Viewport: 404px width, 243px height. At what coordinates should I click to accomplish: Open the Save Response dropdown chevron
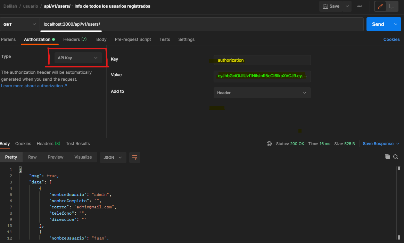(x=397, y=144)
